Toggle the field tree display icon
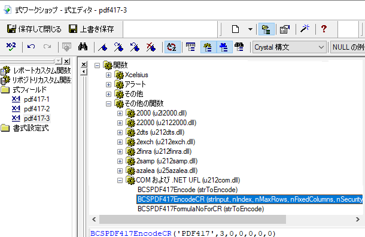 191,47
